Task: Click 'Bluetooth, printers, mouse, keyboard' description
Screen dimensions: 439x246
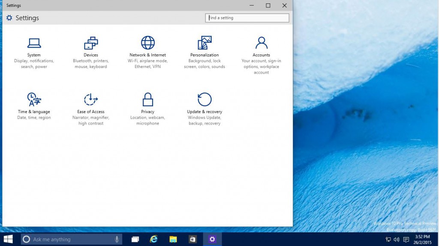Action: click(x=91, y=64)
